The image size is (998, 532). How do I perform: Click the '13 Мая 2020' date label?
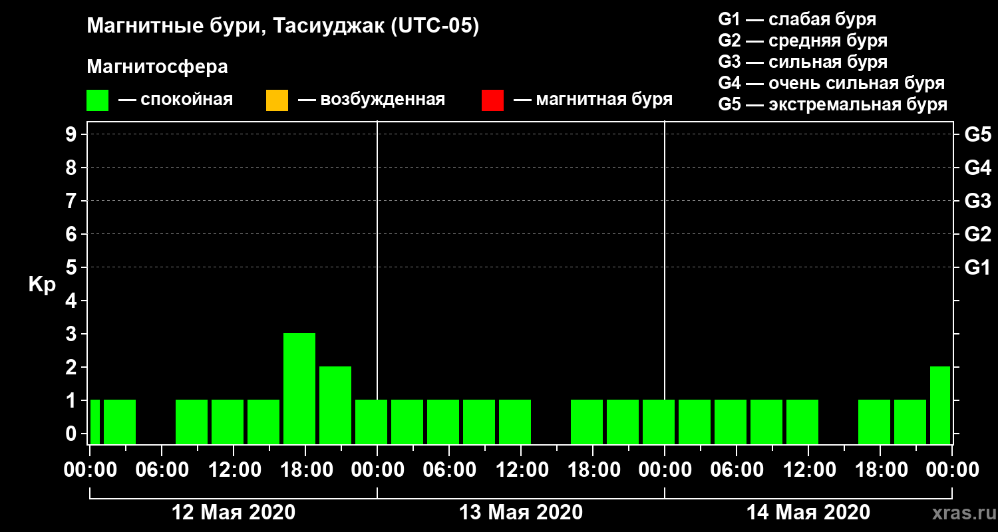point(521,512)
